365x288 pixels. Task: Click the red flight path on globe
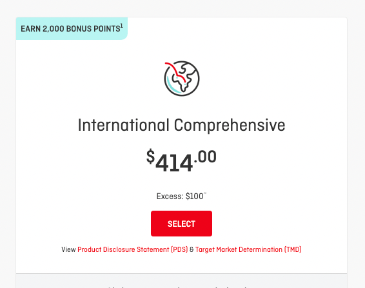[x=175, y=71]
